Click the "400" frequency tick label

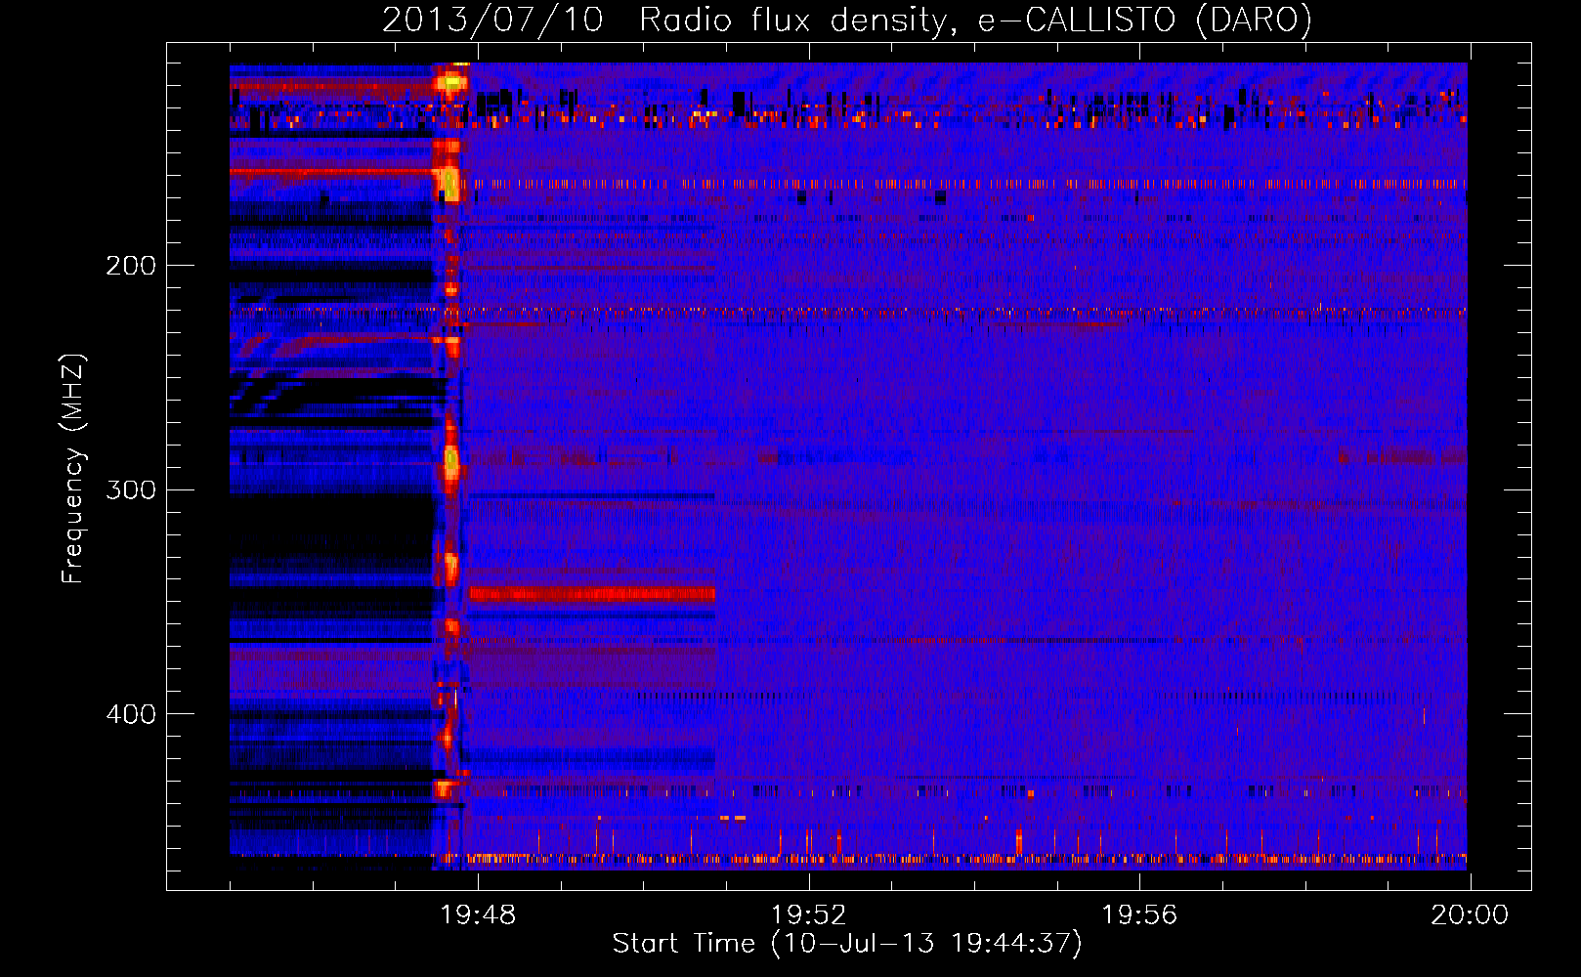[131, 714]
